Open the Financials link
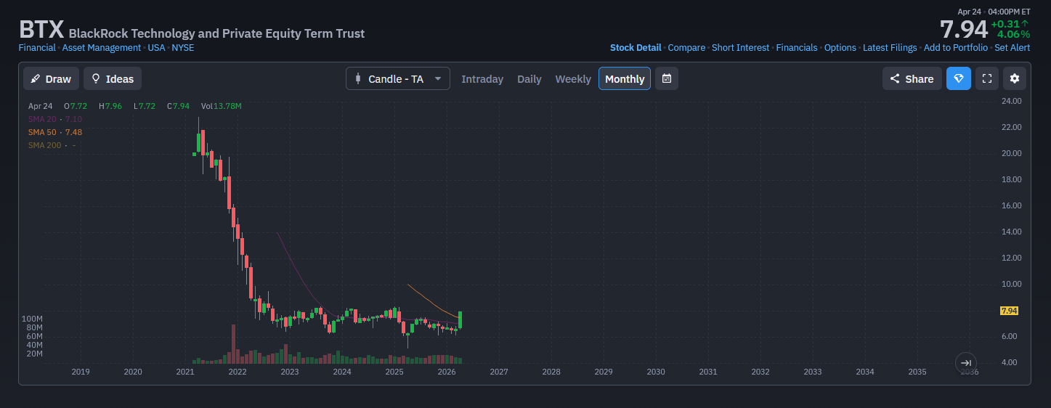Viewport: 1051px width, 408px height. (x=797, y=48)
